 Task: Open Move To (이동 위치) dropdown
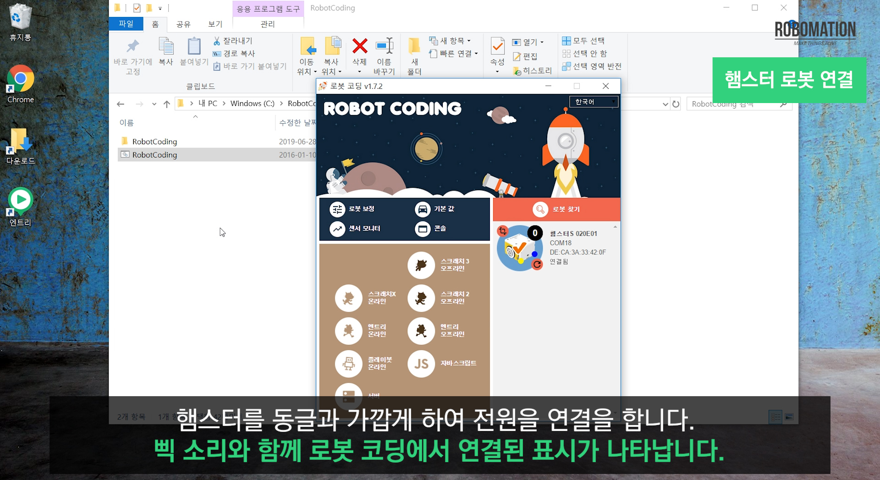pos(307,56)
